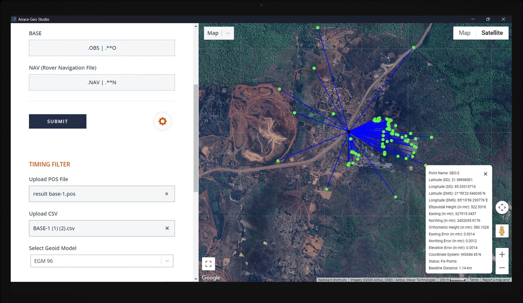Choose a BASE .OBS file upload field

[102, 48]
